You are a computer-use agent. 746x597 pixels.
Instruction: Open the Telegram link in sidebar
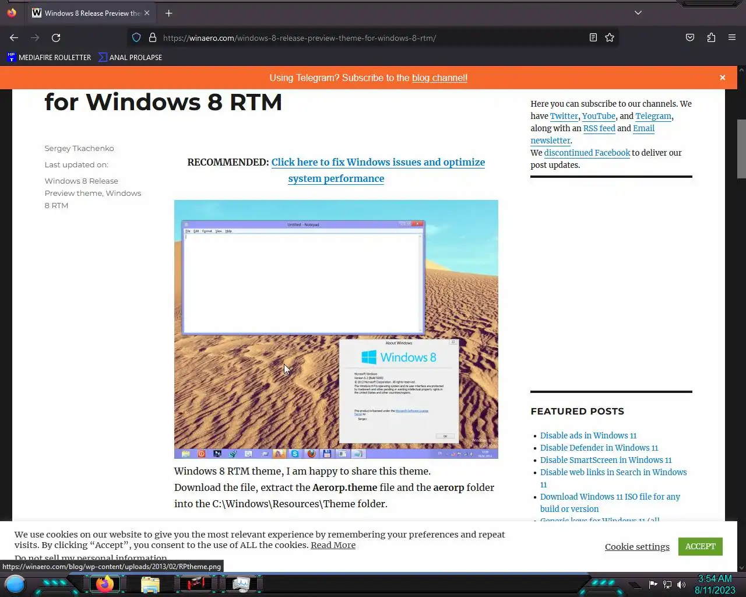pos(653,116)
